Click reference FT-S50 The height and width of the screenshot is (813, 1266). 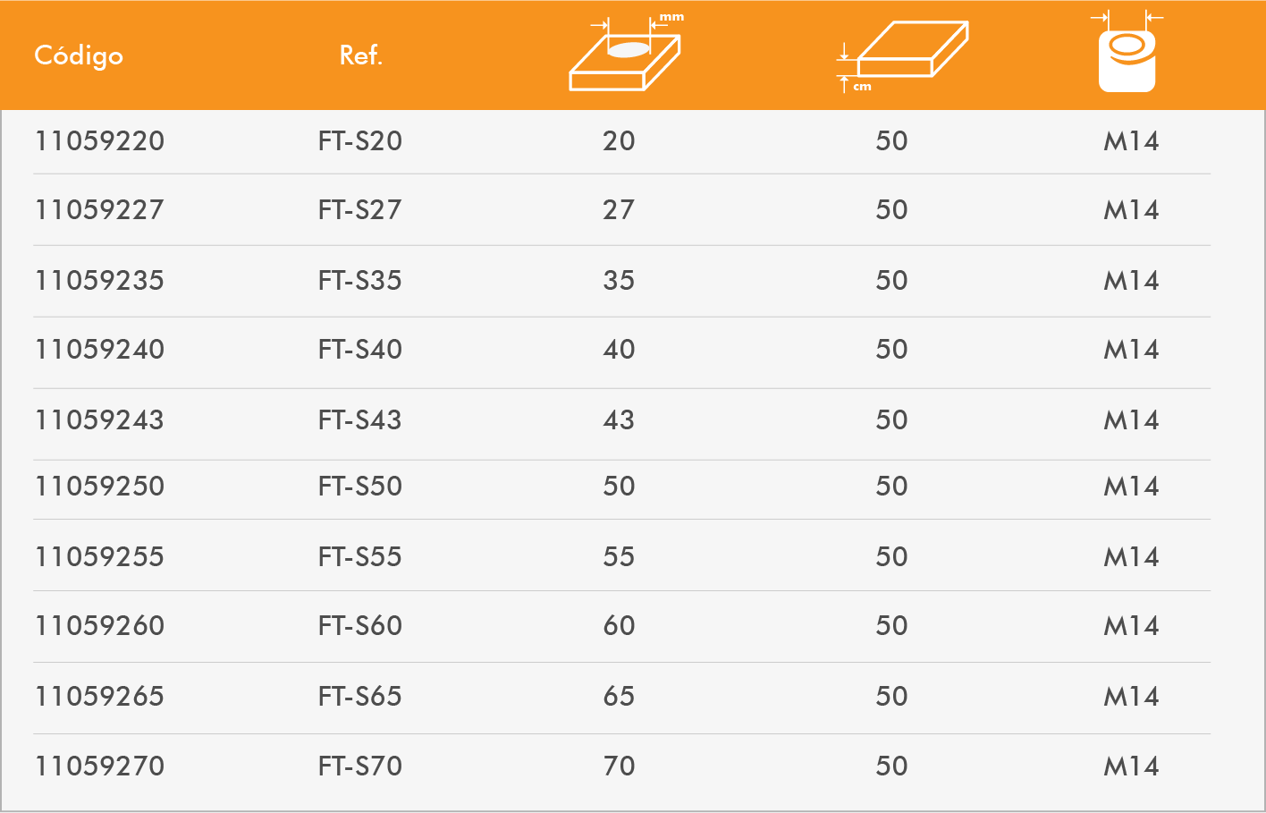point(359,487)
